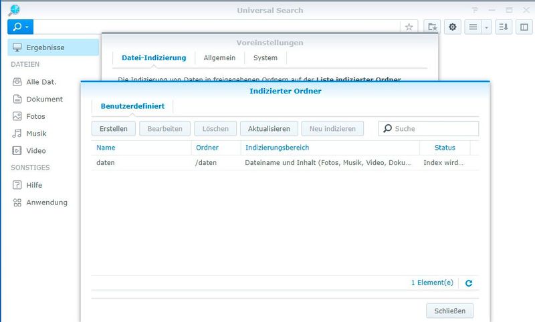Image resolution: width=535 pixels, height=322 pixels.
Task: Click the Erstellen button
Action: click(114, 129)
